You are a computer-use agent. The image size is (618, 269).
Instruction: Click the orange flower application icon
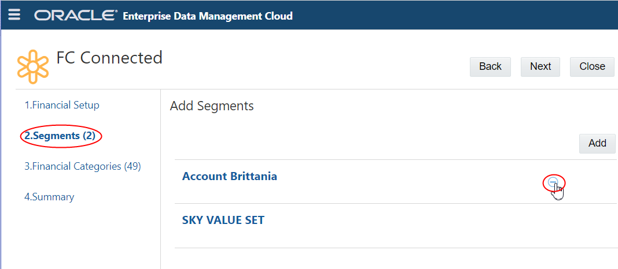click(33, 67)
